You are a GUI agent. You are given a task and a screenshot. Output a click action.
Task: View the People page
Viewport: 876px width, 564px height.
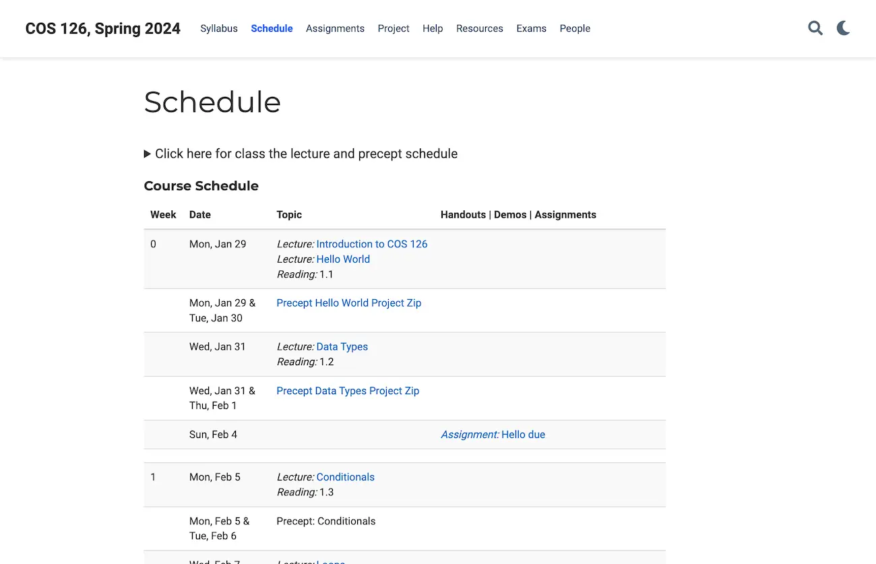click(x=575, y=28)
